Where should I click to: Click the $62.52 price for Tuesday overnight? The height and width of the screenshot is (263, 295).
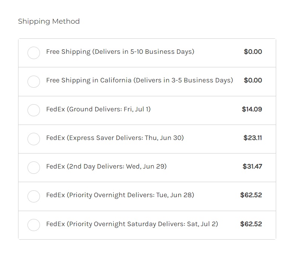coord(251,195)
